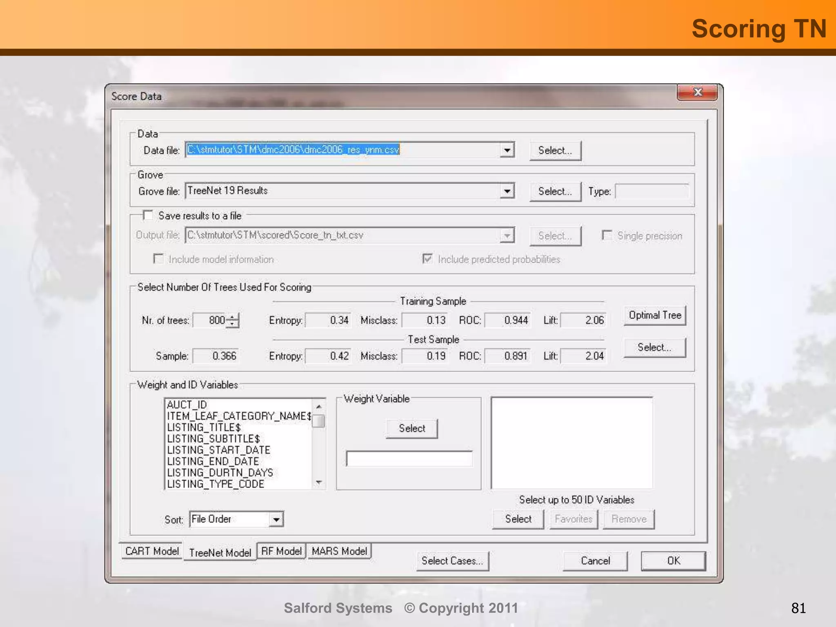This screenshot has height=627, width=836.
Task: Increase number of trees with up spinner
Action: click(x=232, y=317)
